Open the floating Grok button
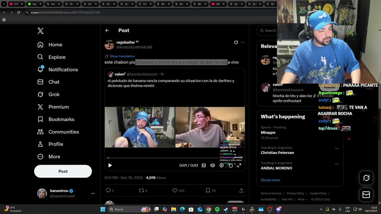 366,178
